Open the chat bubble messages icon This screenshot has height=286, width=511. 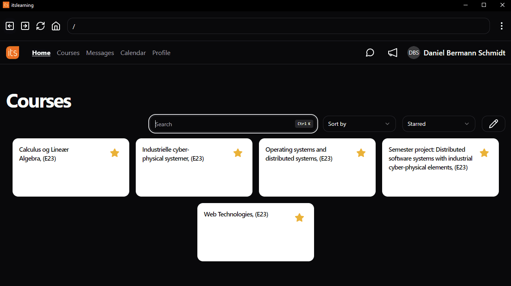(x=370, y=53)
